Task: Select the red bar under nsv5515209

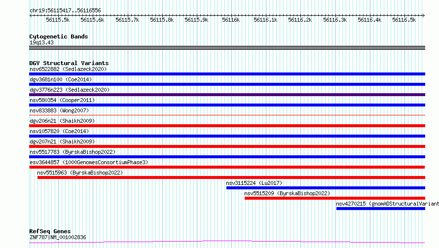Action: click(x=335, y=198)
